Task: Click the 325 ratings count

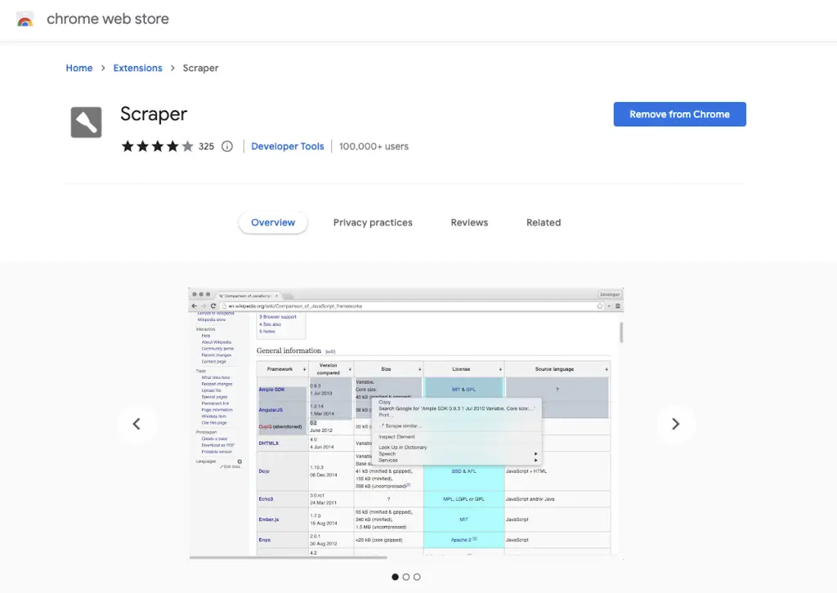Action: pyautogui.click(x=206, y=146)
